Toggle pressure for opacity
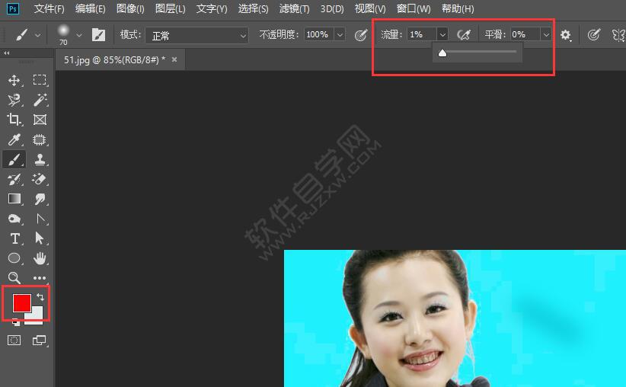The width and height of the screenshot is (626, 387). pos(361,35)
